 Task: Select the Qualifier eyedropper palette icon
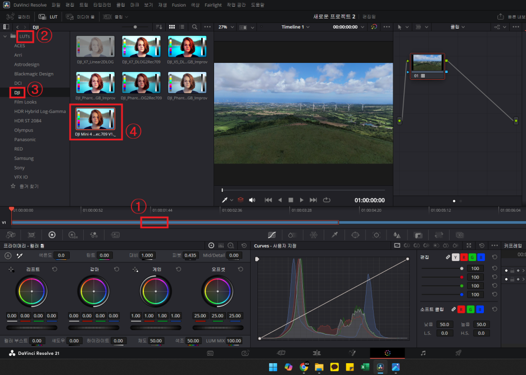click(334, 235)
